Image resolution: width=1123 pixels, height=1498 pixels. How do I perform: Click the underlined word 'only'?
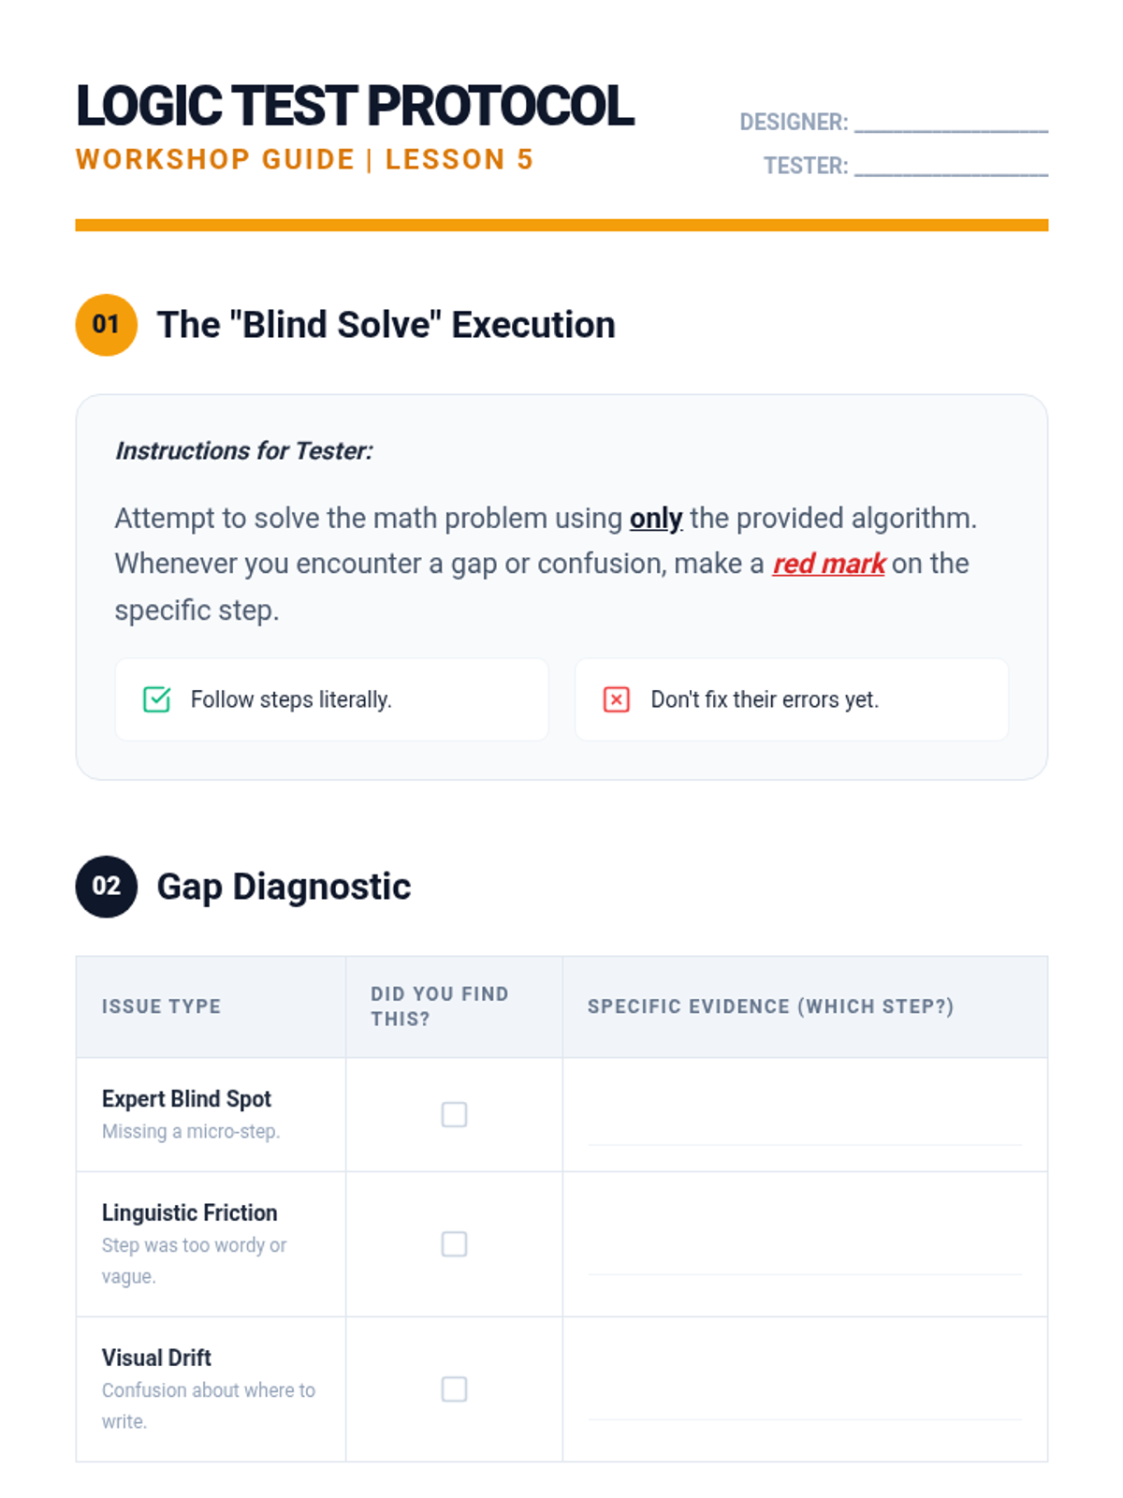656,518
